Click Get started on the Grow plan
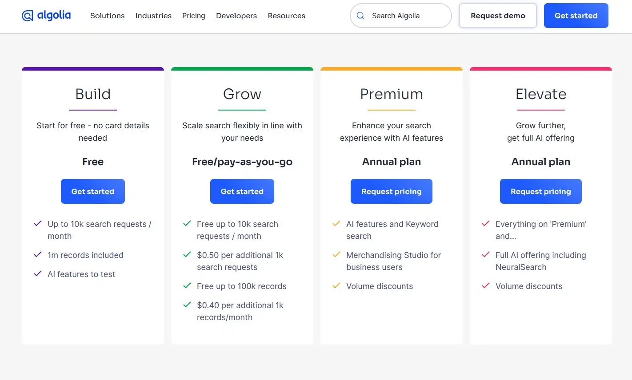The image size is (632, 380). (242, 191)
